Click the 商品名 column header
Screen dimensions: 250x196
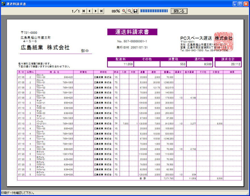pos(54,72)
